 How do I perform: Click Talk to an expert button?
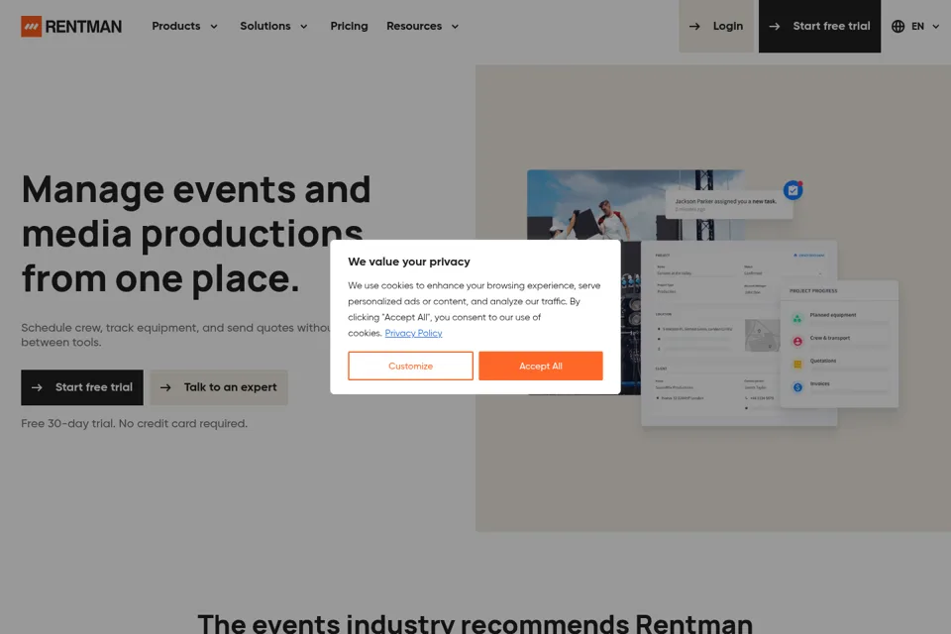pyautogui.click(x=219, y=387)
